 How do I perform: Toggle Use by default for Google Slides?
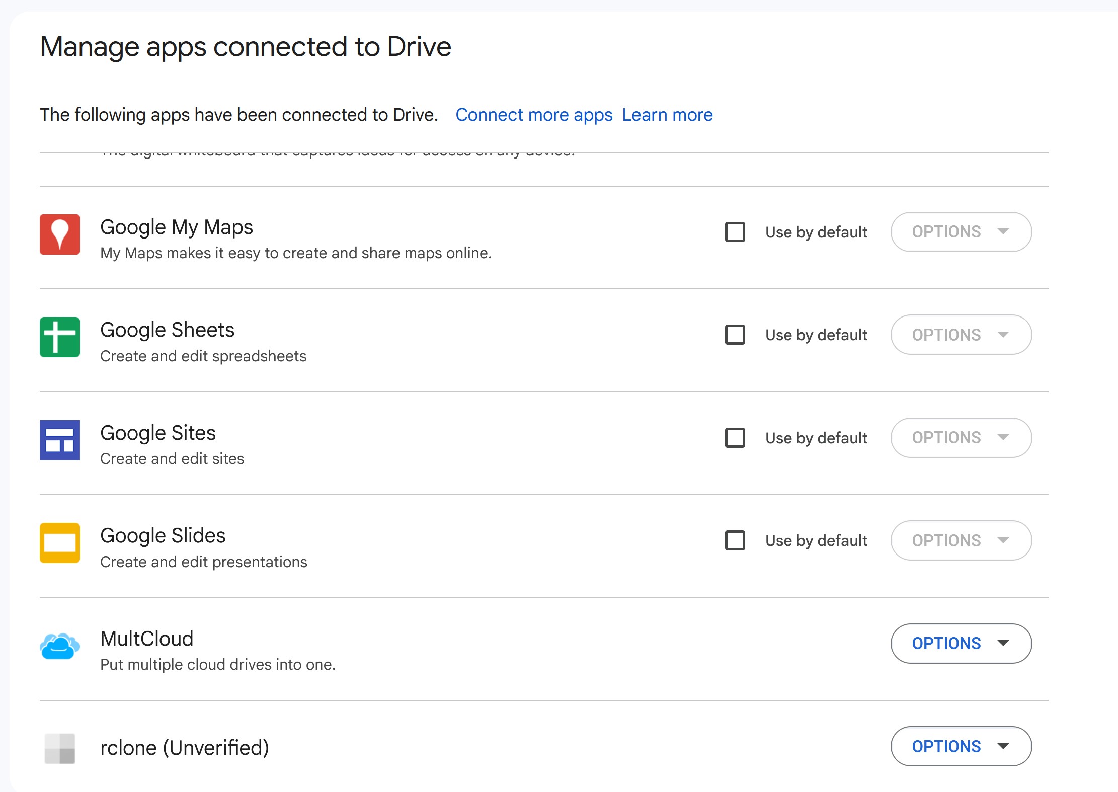pyautogui.click(x=735, y=540)
